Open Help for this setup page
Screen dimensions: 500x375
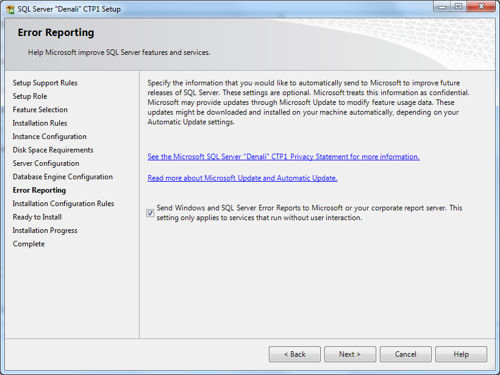click(461, 354)
